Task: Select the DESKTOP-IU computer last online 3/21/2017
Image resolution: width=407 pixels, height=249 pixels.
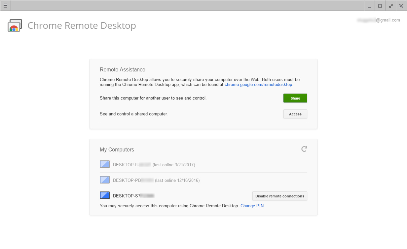Action: pos(154,165)
